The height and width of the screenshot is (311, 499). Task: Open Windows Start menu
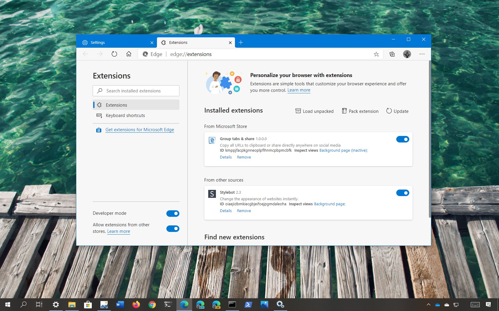(x=8, y=304)
